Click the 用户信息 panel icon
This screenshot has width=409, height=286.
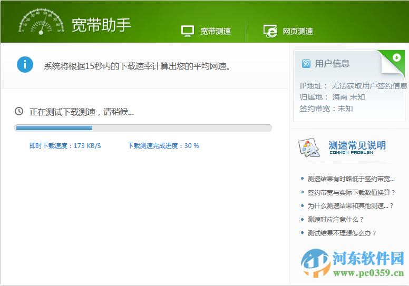(x=306, y=64)
